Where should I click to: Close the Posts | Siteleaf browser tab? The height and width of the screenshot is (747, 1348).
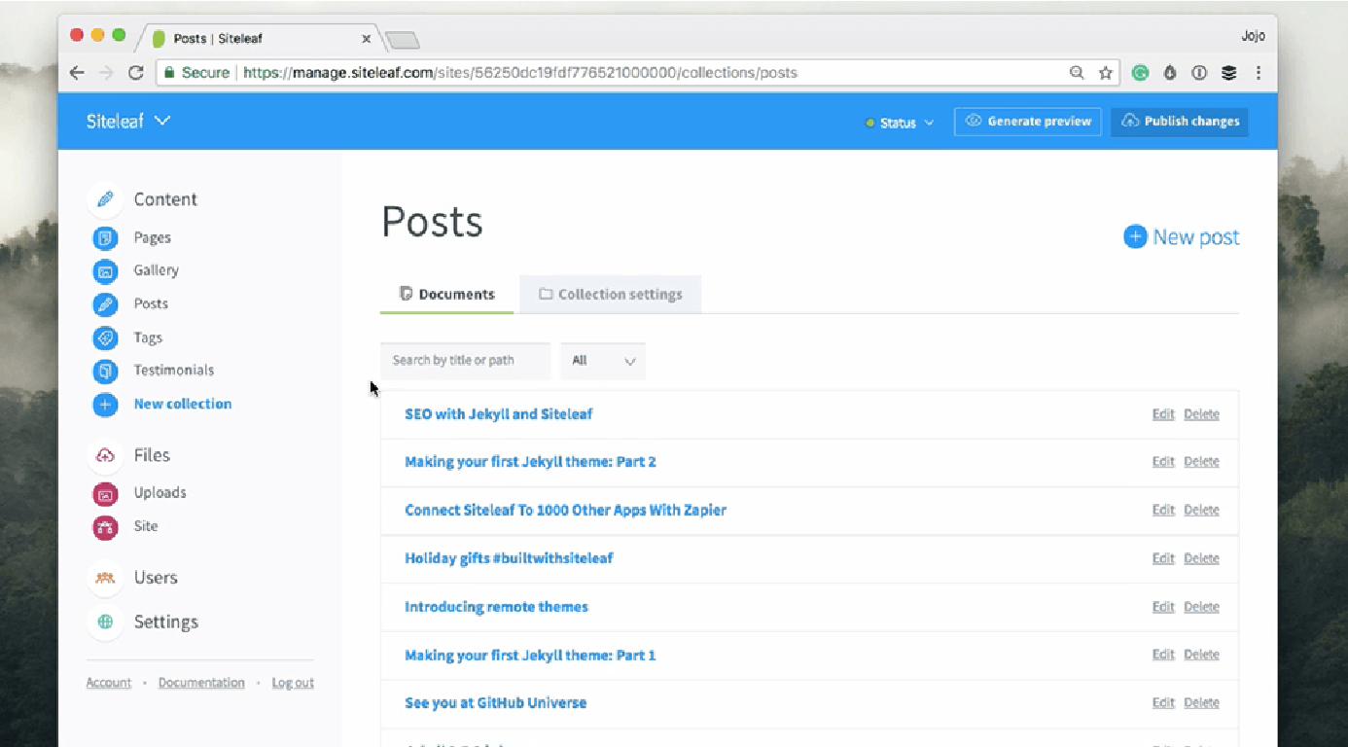coord(366,39)
